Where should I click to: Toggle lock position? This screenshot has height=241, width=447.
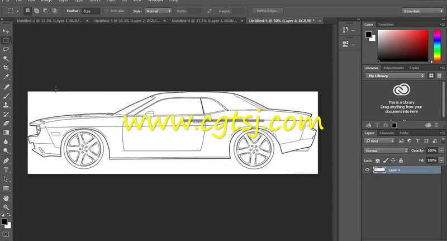(393, 160)
